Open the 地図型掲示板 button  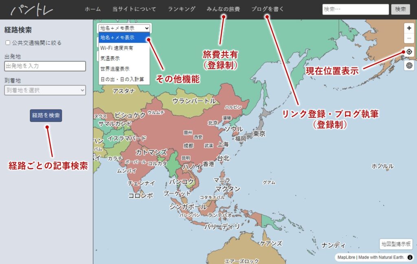pos(396,244)
